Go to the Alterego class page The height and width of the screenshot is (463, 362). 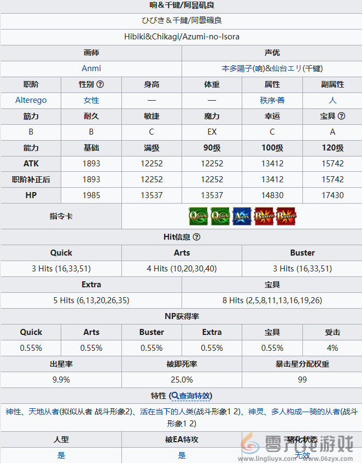[31, 100]
